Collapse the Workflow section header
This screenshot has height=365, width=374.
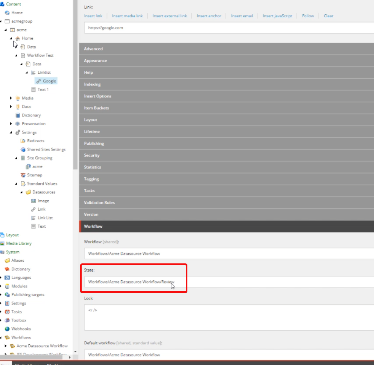click(x=227, y=226)
